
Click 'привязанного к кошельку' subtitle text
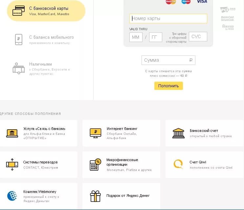(x=50, y=43)
